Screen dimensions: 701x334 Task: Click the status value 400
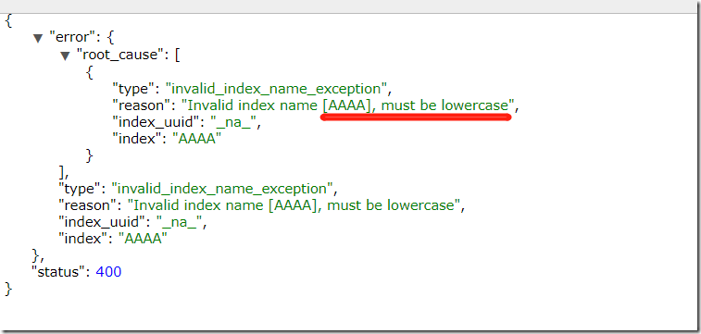pyautogui.click(x=108, y=271)
